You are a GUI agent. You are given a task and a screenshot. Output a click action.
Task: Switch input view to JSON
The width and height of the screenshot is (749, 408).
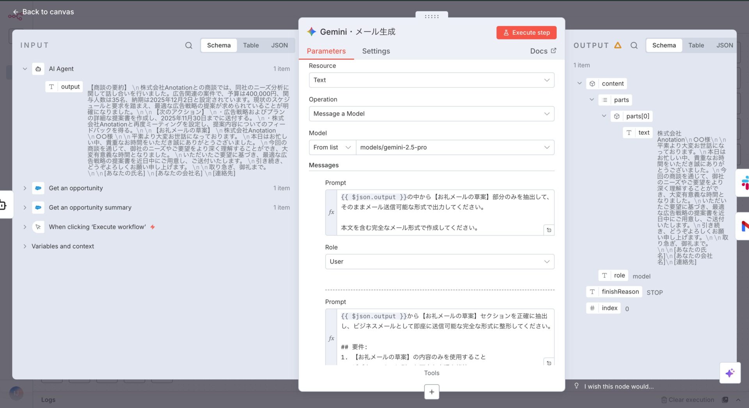tap(279, 45)
